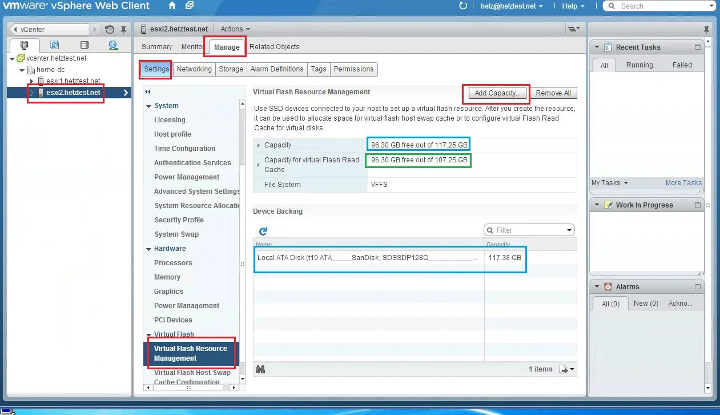
Task: Open PCI Devices settings
Action: point(173,320)
